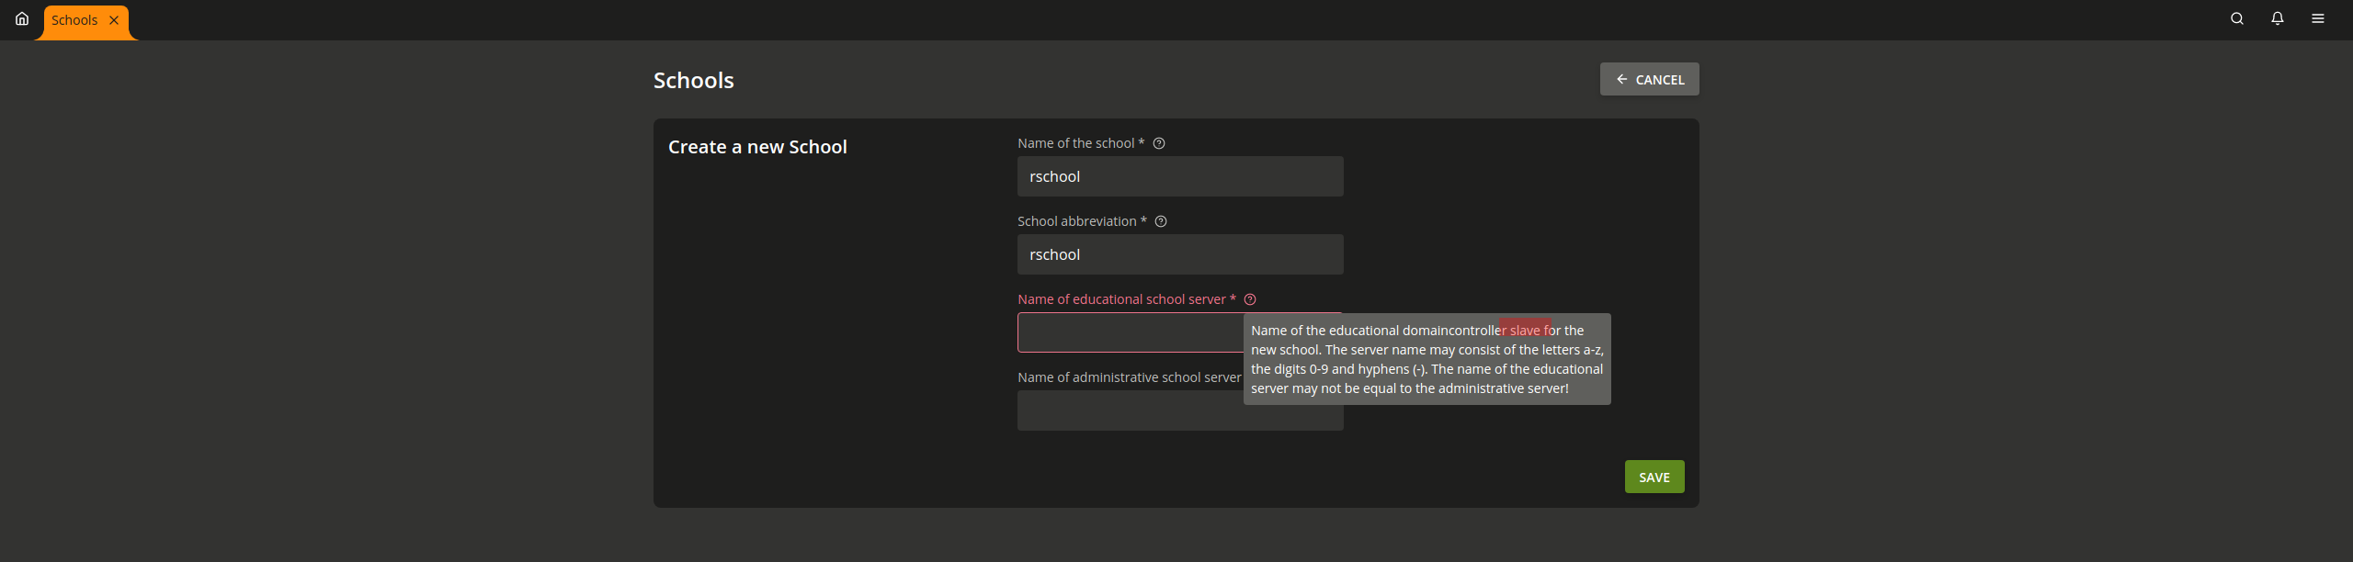Viewport: 2353px width, 562px height.
Task: Go to the home portal icon
Action: 22,19
